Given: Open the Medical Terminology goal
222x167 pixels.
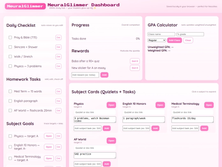Looking at the screenshot, I should pyautogui.click(x=49, y=158).
